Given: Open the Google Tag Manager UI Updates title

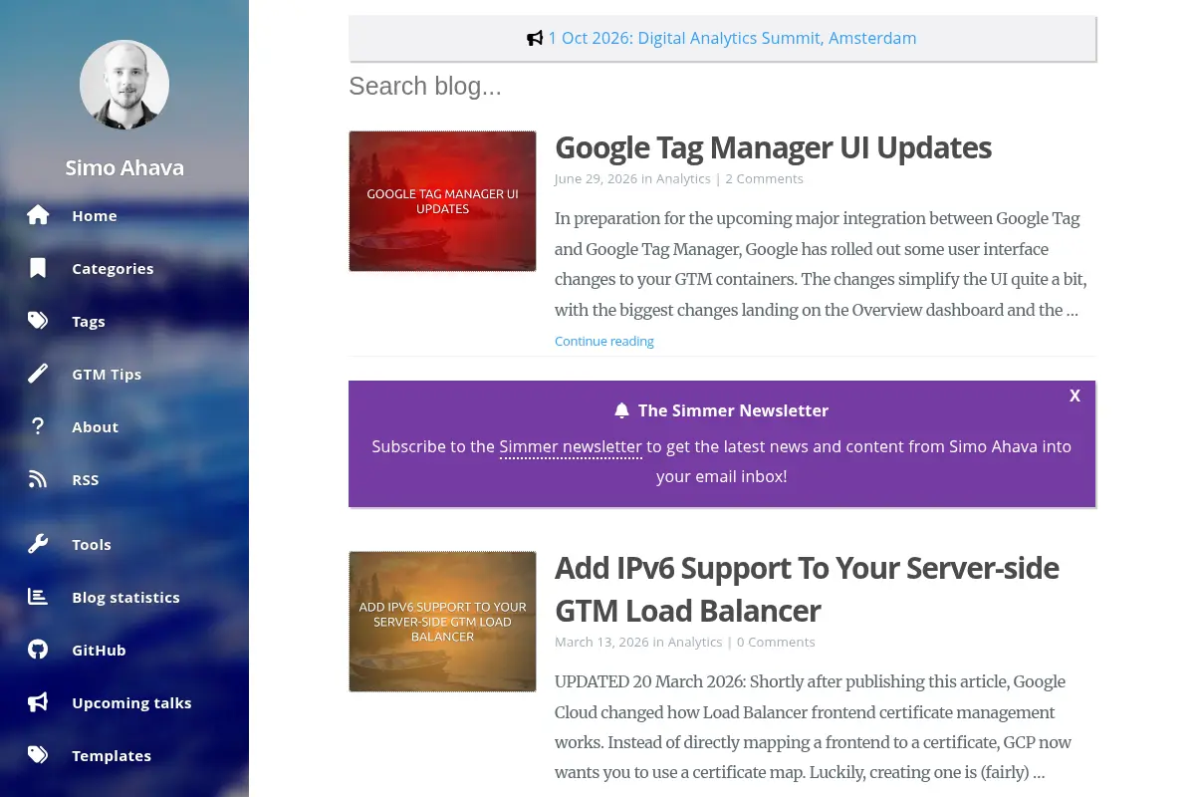Looking at the screenshot, I should (773, 147).
